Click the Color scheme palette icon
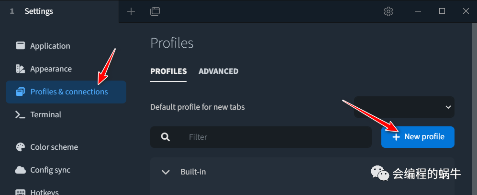 (x=21, y=147)
